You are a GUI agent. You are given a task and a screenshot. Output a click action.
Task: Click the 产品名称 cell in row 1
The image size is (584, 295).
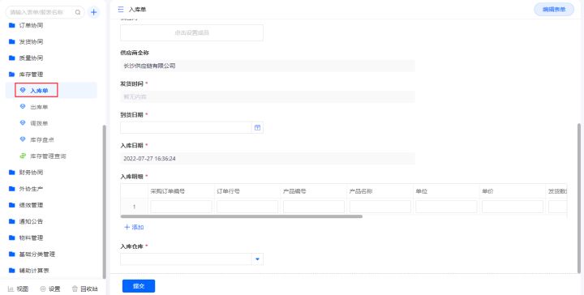point(380,207)
